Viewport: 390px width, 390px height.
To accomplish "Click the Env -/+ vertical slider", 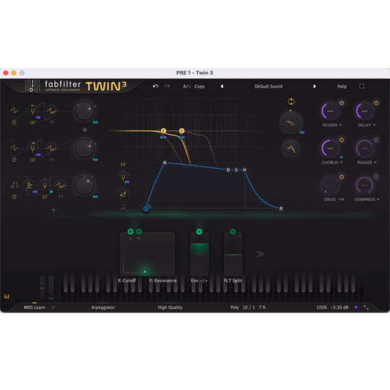I will 199,254.
